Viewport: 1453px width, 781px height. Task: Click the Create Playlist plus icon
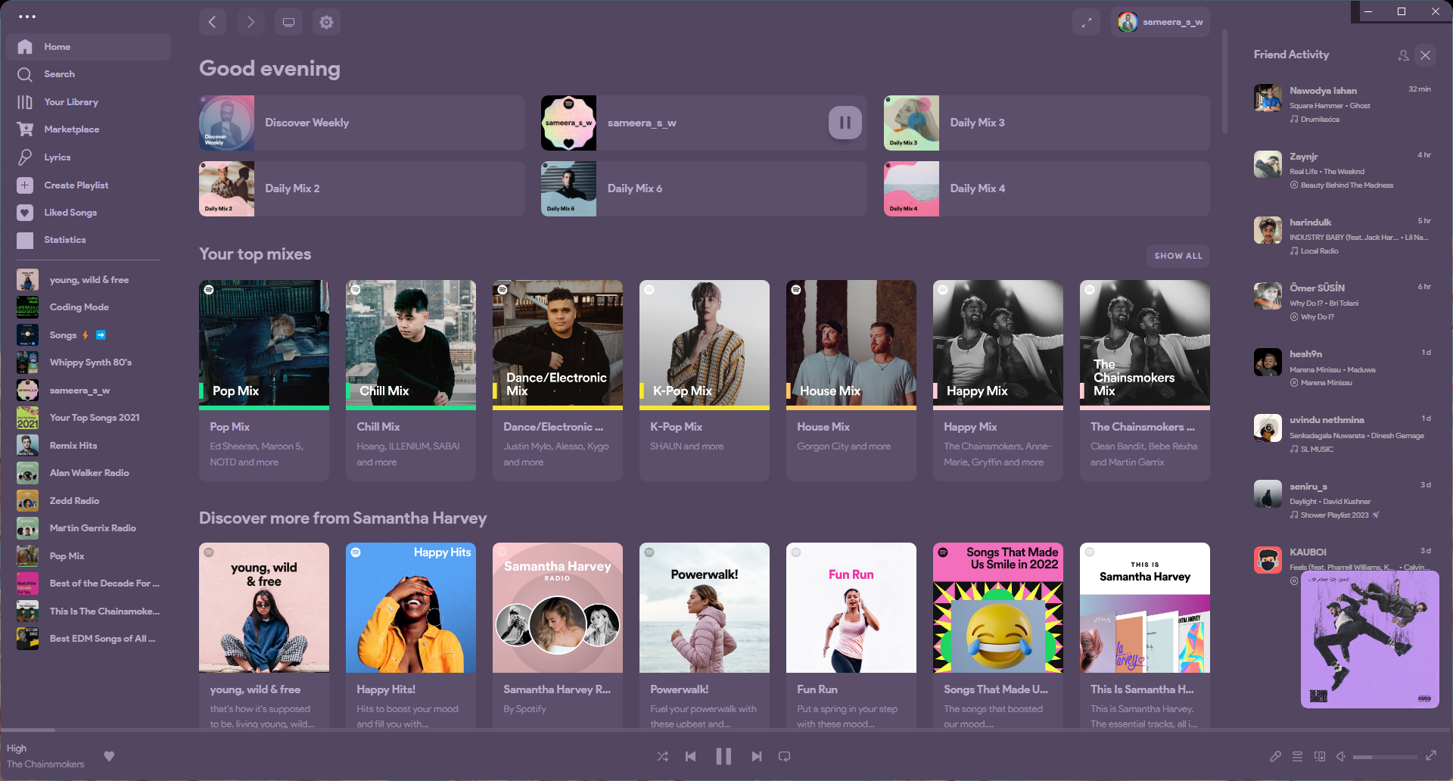coord(25,185)
